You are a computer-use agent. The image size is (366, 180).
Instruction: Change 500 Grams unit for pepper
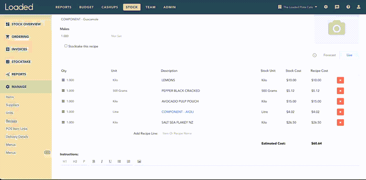pyautogui.click(x=120, y=91)
